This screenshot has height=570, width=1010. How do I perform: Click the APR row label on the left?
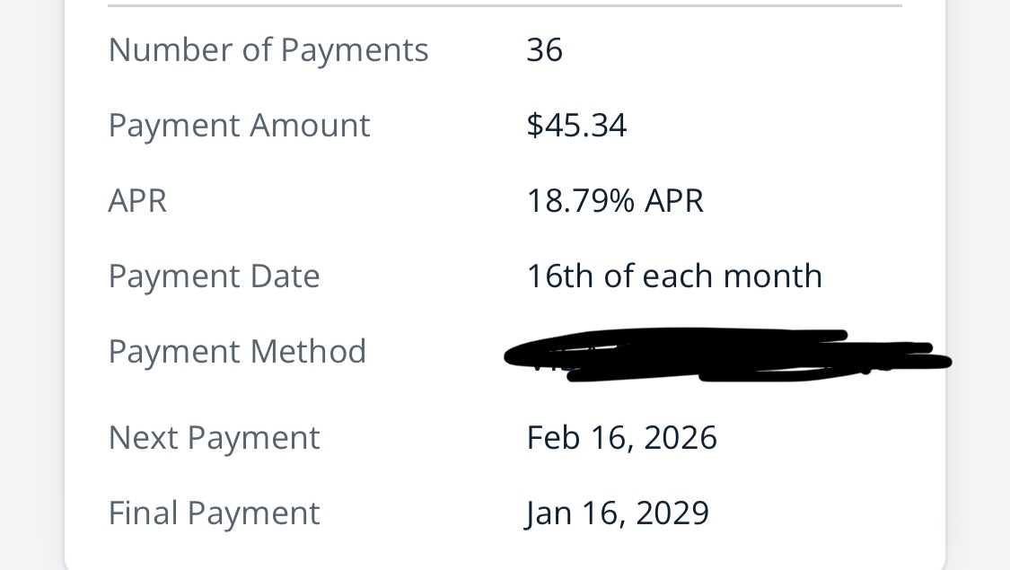pyautogui.click(x=137, y=201)
